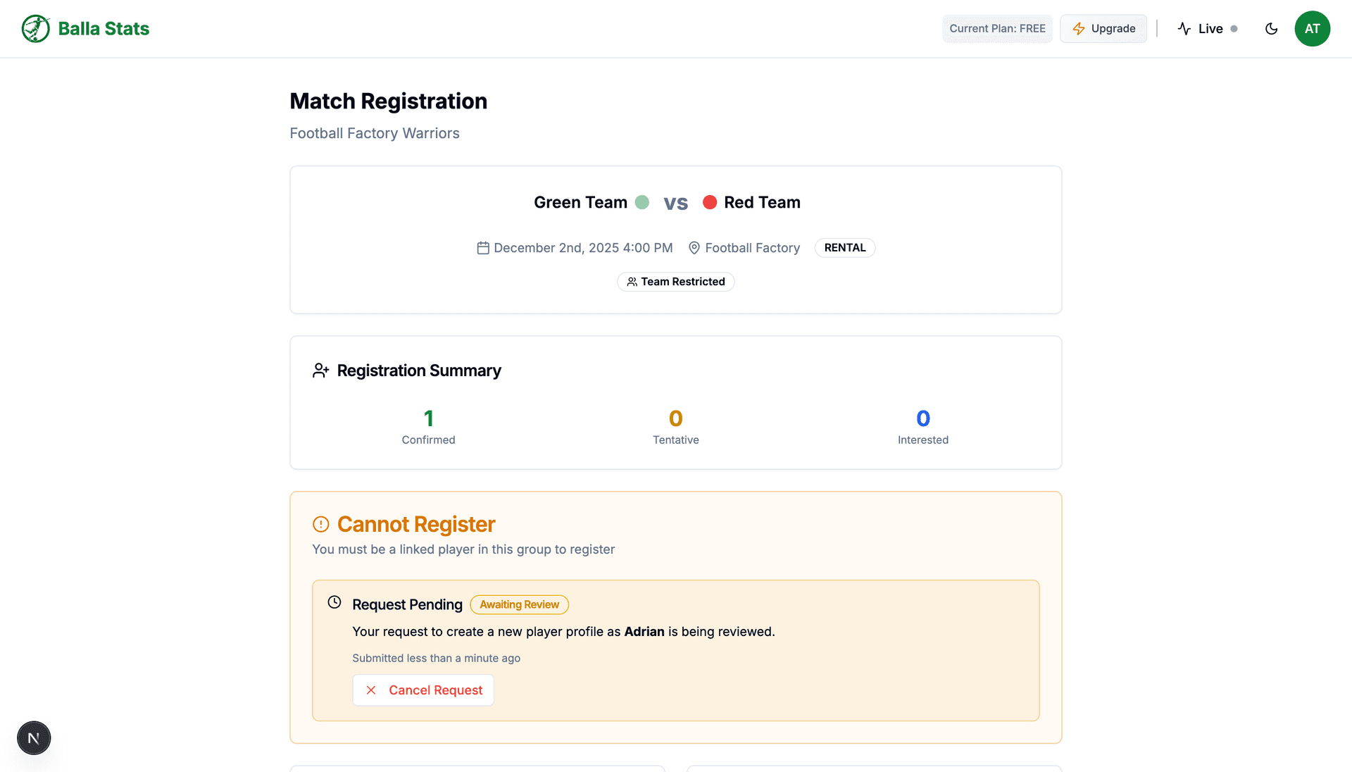Click the location pin near Football Factory
This screenshot has width=1352, height=772.
tap(694, 247)
